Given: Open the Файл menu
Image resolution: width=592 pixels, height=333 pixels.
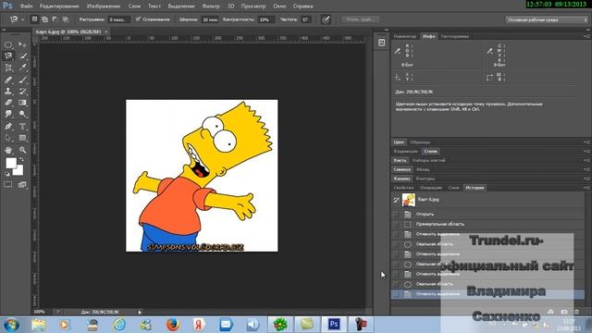Looking at the screenshot, I should (x=26, y=6).
